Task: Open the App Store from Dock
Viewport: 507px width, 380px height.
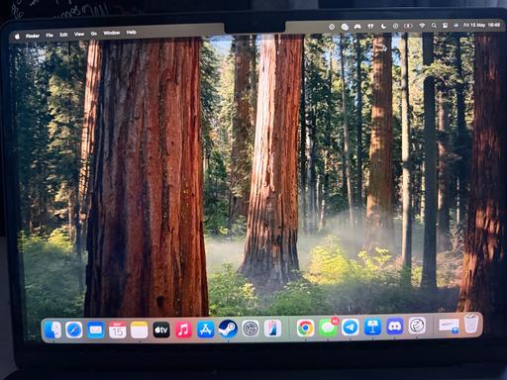Action: [205, 330]
